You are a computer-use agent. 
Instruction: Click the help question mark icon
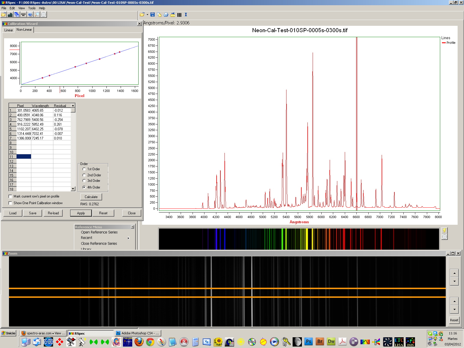pos(30,14)
